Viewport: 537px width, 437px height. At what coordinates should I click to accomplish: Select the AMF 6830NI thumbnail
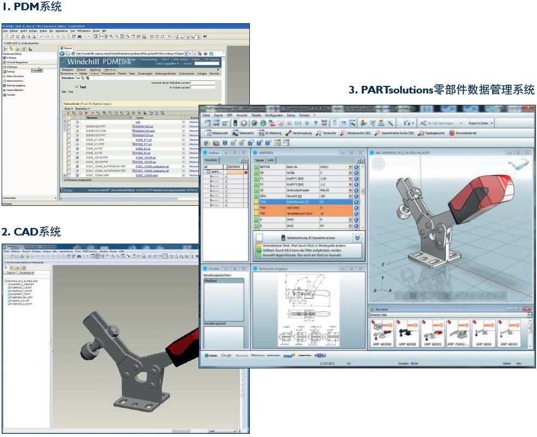click(x=382, y=333)
